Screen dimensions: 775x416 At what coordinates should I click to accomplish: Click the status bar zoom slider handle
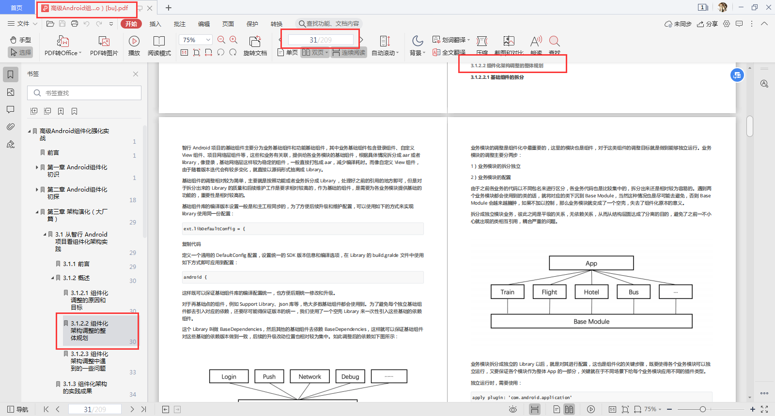pyautogui.click(x=703, y=409)
